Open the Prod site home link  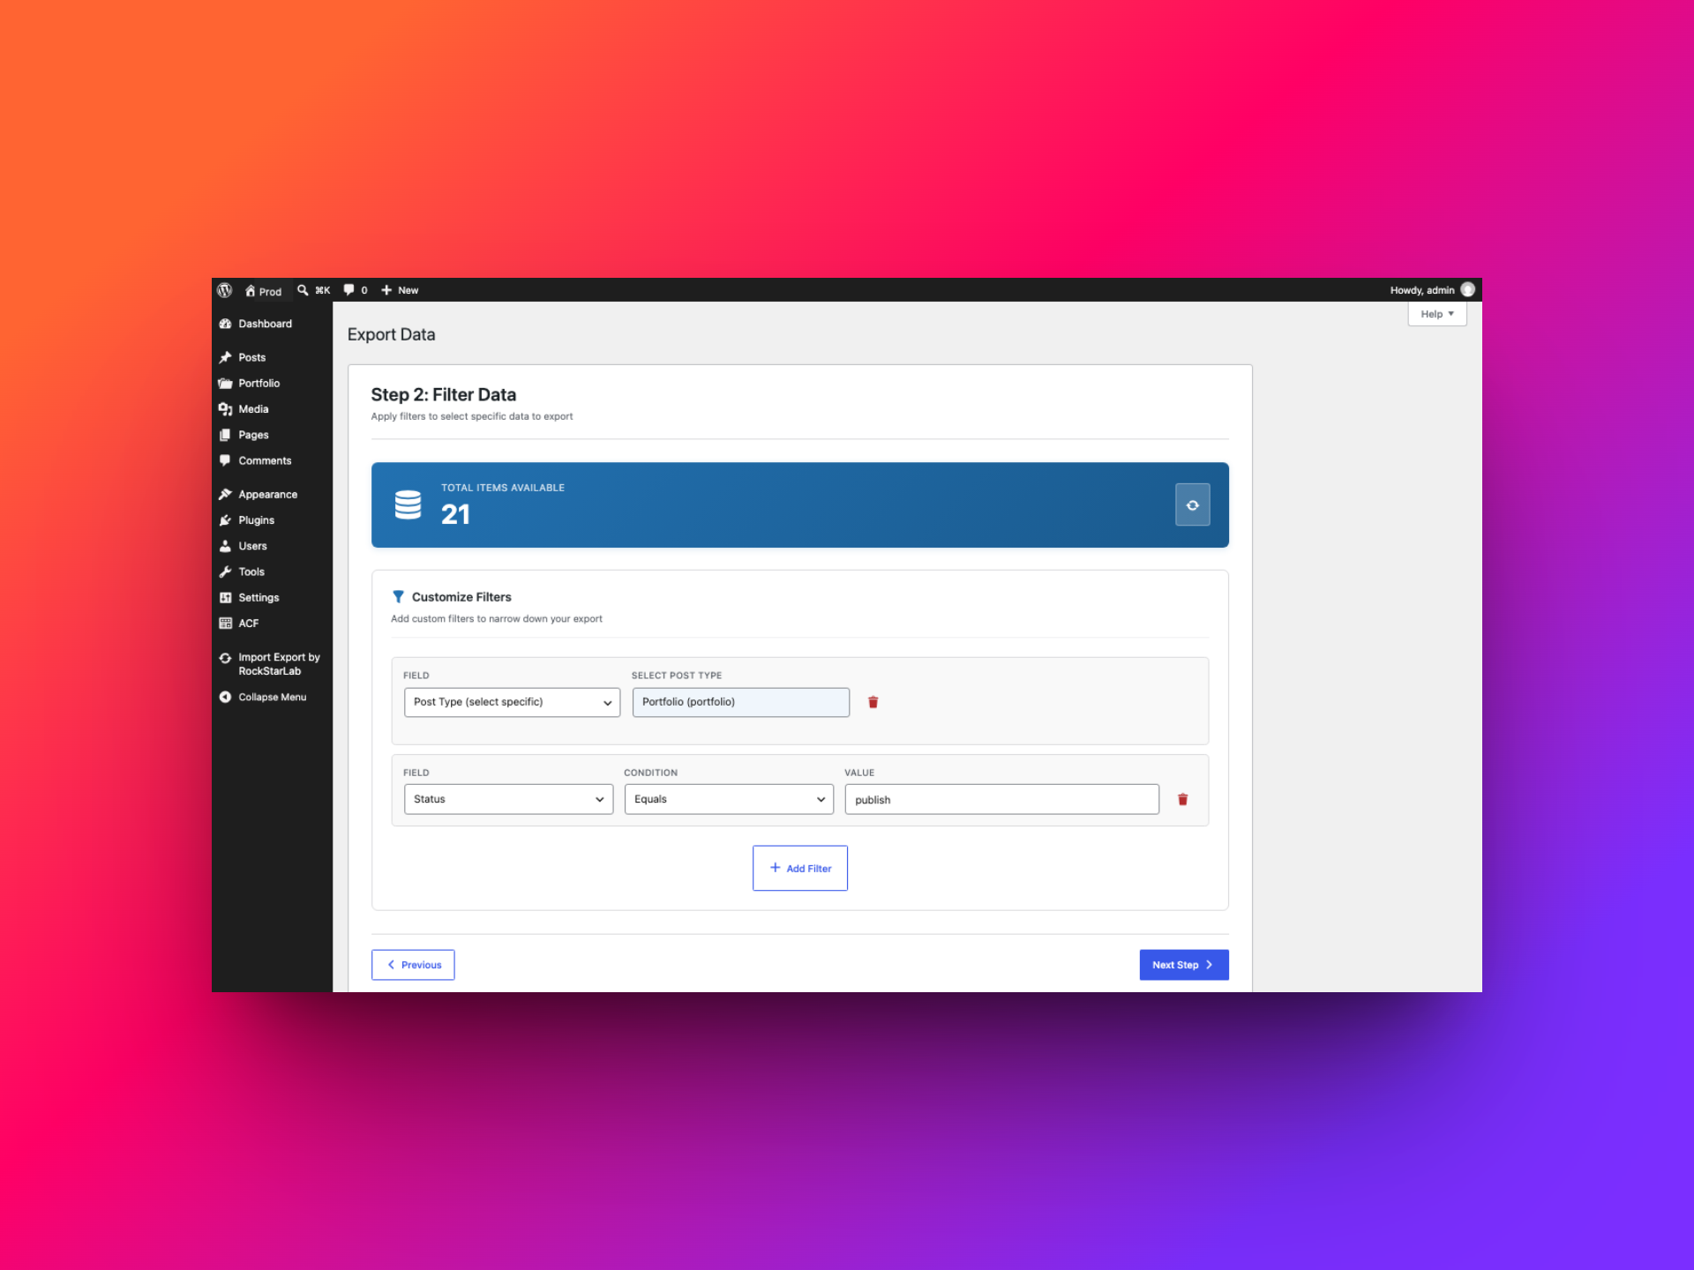[x=263, y=291]
